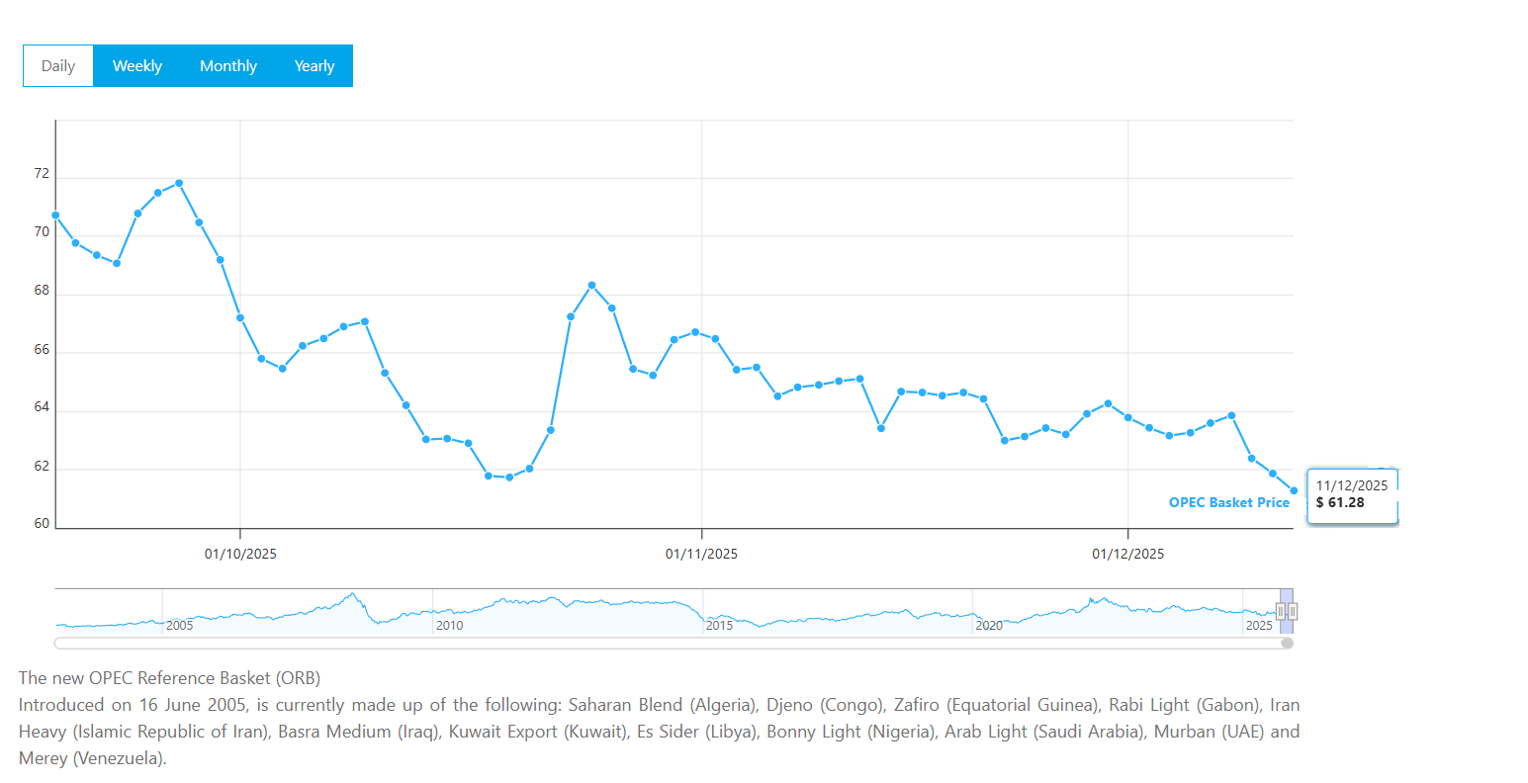Click the navigator's highlighted selection window
Image resolution: width=1528 pixels, height=783 pixels.
click(1287, 599)
